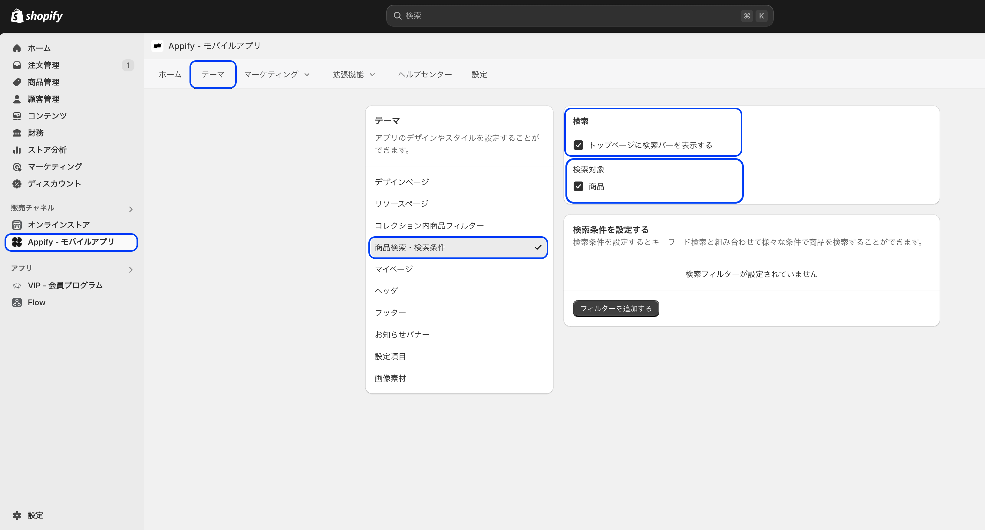985x530 pixels.
Task: Select ヘッダー in theme menu
Action: coord(459,291)
